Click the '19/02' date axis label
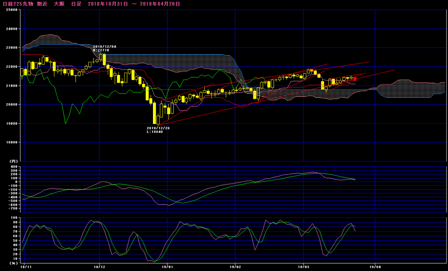This screenshot has height=271, width=448. click(x=235, y=266)
